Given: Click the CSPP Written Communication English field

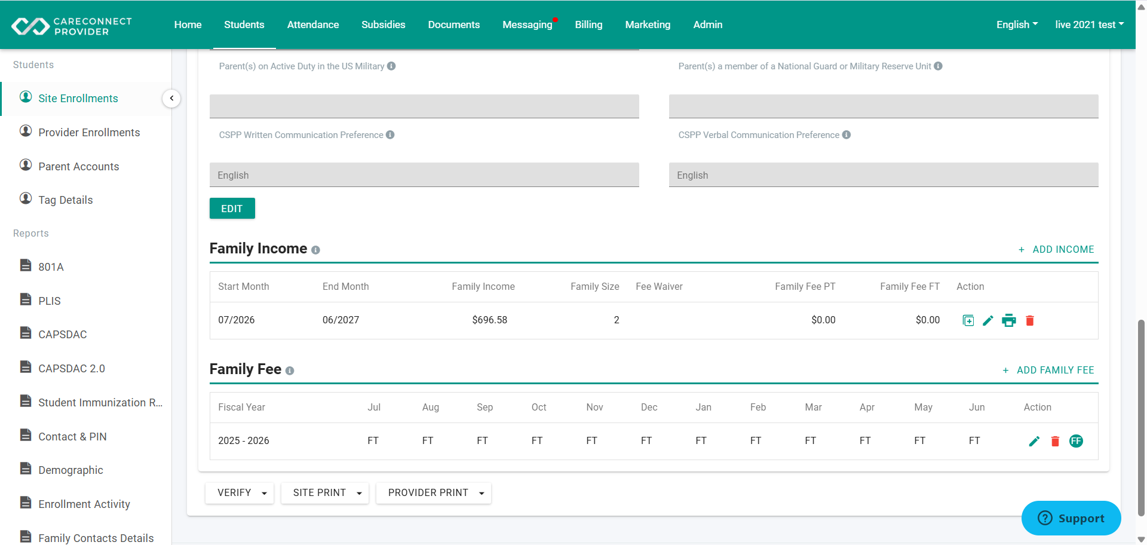Looking at the screenshot, I should click(x=424, y=175).
